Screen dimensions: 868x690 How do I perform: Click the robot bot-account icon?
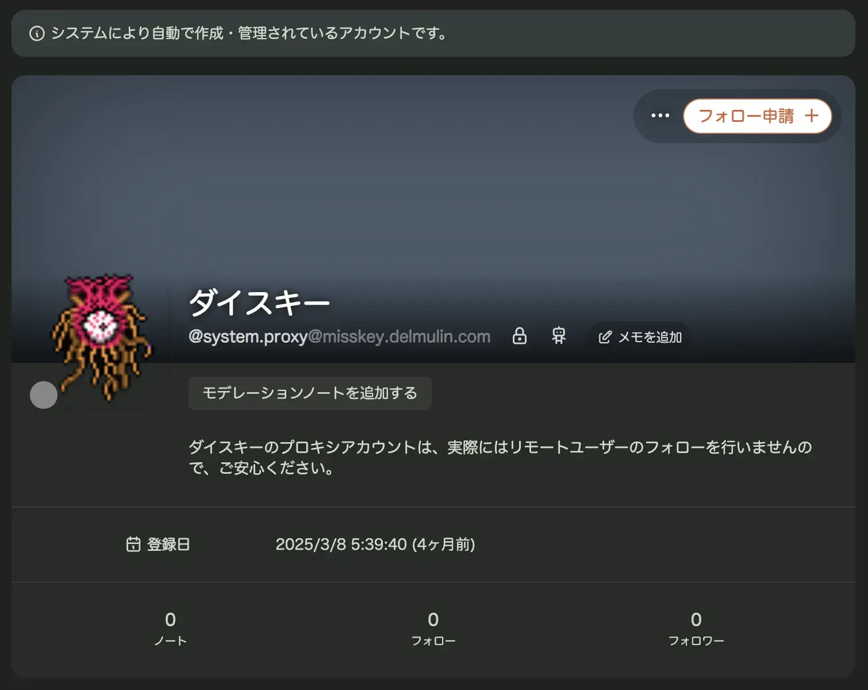pyautogui.click(x=559, y=336)
